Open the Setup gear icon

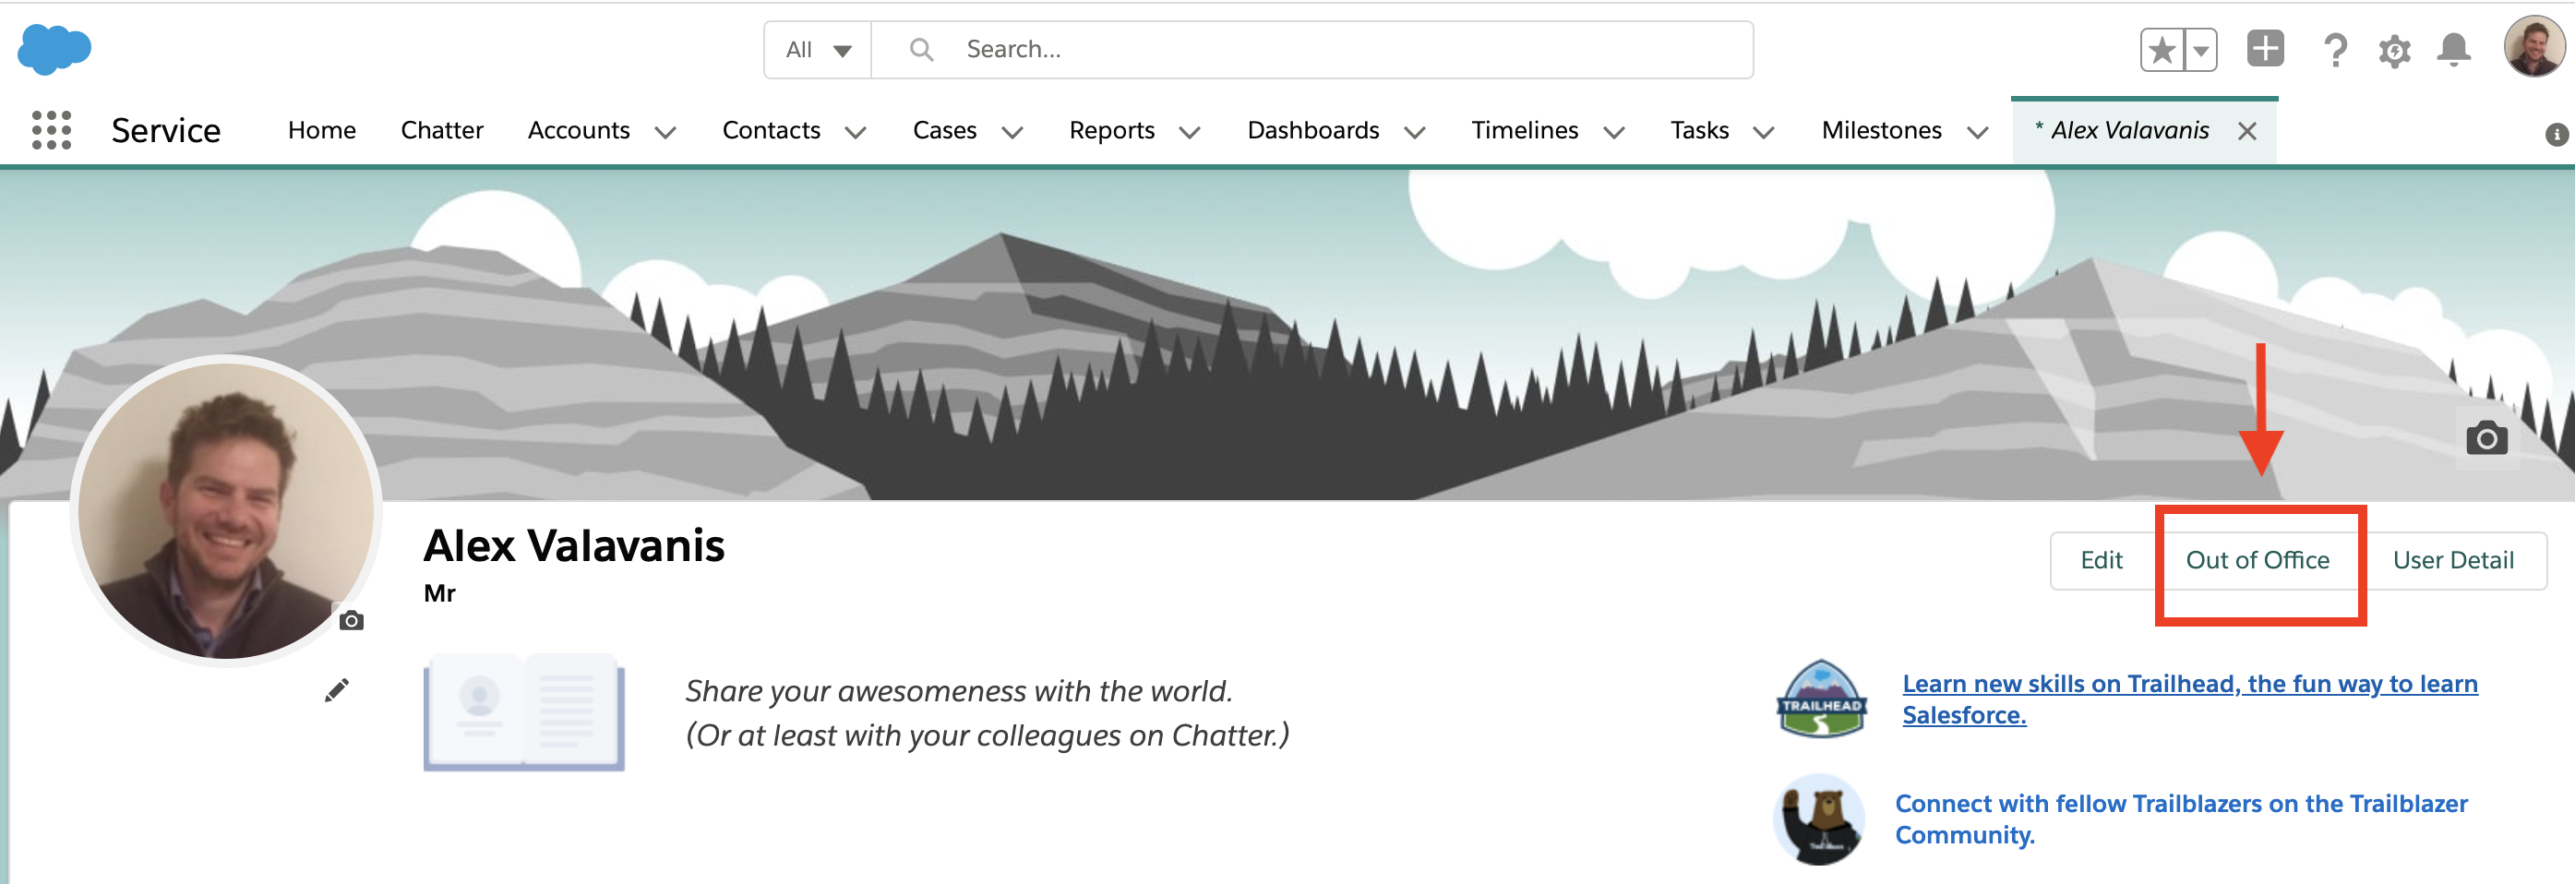(x=2394, y=51)
